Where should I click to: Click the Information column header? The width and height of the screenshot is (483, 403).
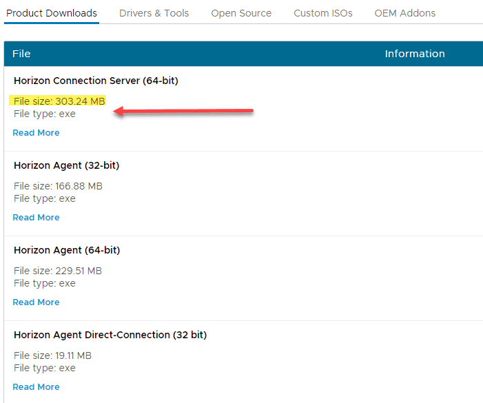(x=415, y=54)
